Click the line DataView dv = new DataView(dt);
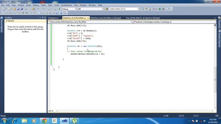221x124 pixels. (x=85, y=46)
